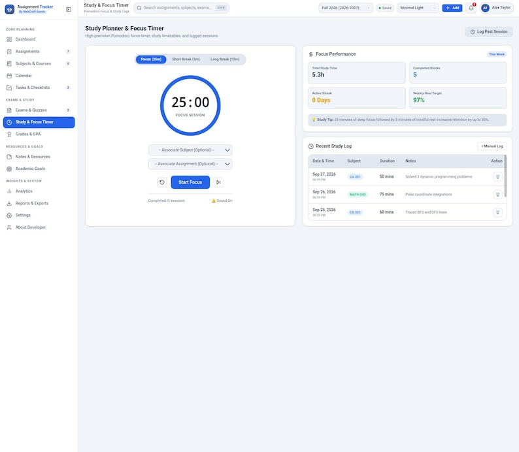Click the Analytics bar chart icon

[9, 191]
